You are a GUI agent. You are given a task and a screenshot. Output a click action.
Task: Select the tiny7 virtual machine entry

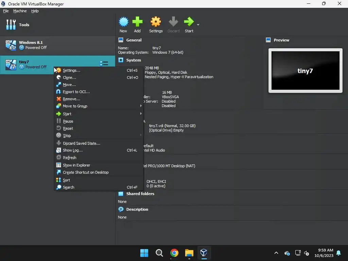pyautogui.click(x=58, y=65)
